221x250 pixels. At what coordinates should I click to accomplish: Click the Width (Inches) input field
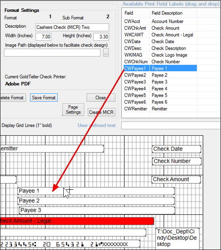click(43, 36)
